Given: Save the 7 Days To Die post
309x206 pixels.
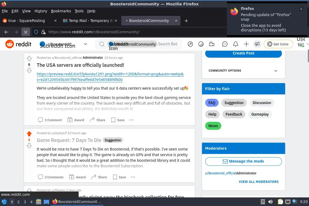Looking at the screenshot, I should click(x=119, y=177).
